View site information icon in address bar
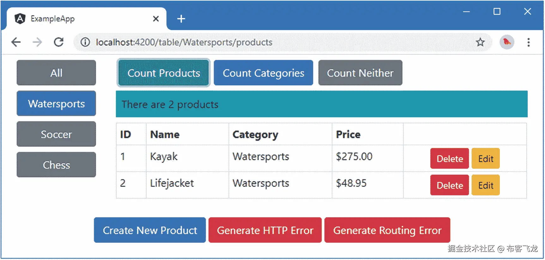 pyautogui.click(x=85, y=42)
